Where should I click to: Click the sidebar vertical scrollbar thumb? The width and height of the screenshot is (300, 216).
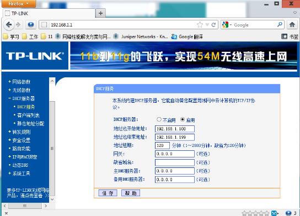click(x=52, y=149)
